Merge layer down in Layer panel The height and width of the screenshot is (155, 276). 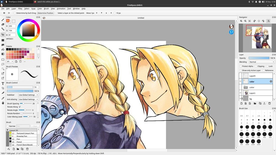tap(264, 104)
